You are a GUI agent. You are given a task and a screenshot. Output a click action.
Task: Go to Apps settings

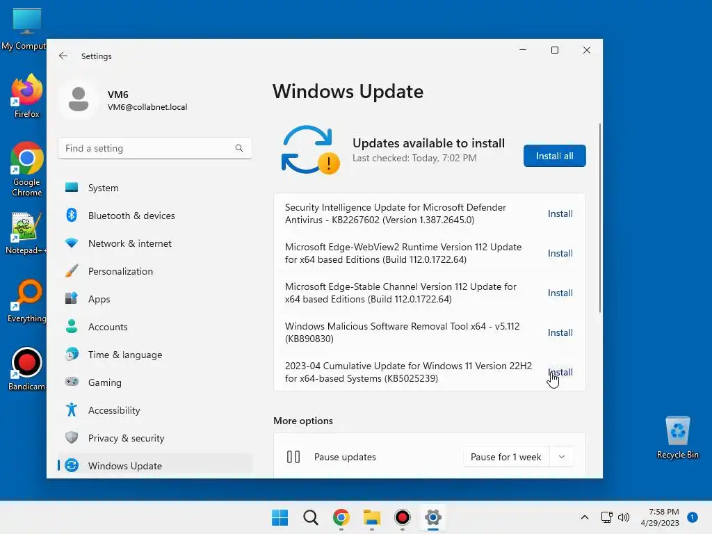154,299
